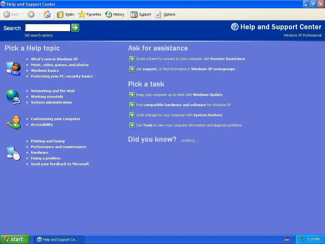
Task: Open Favorites star icon
Action: click(x=82, y=14)
